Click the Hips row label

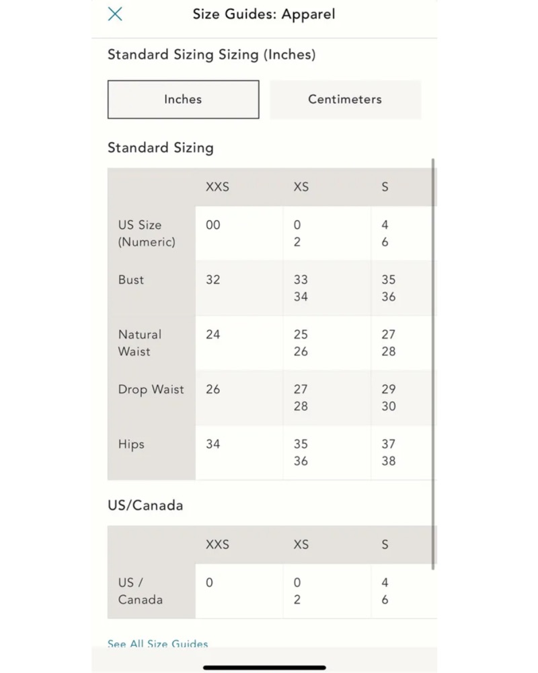click(131, 444)
